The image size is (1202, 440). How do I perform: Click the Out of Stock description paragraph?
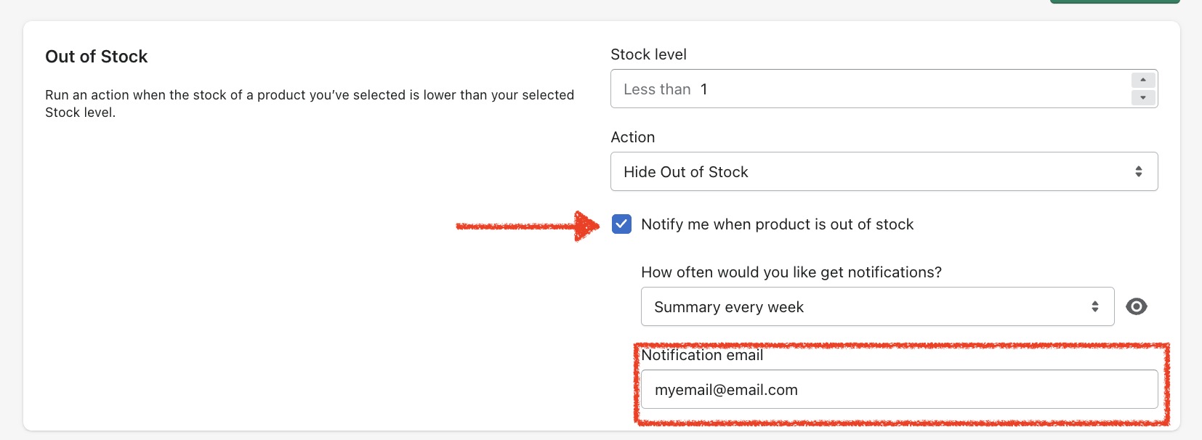pyautogui.click(x=309, y=103)
